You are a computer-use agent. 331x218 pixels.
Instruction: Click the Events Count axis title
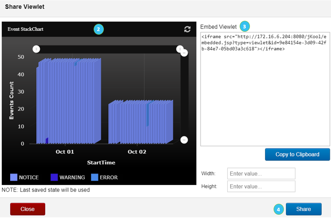12,100
